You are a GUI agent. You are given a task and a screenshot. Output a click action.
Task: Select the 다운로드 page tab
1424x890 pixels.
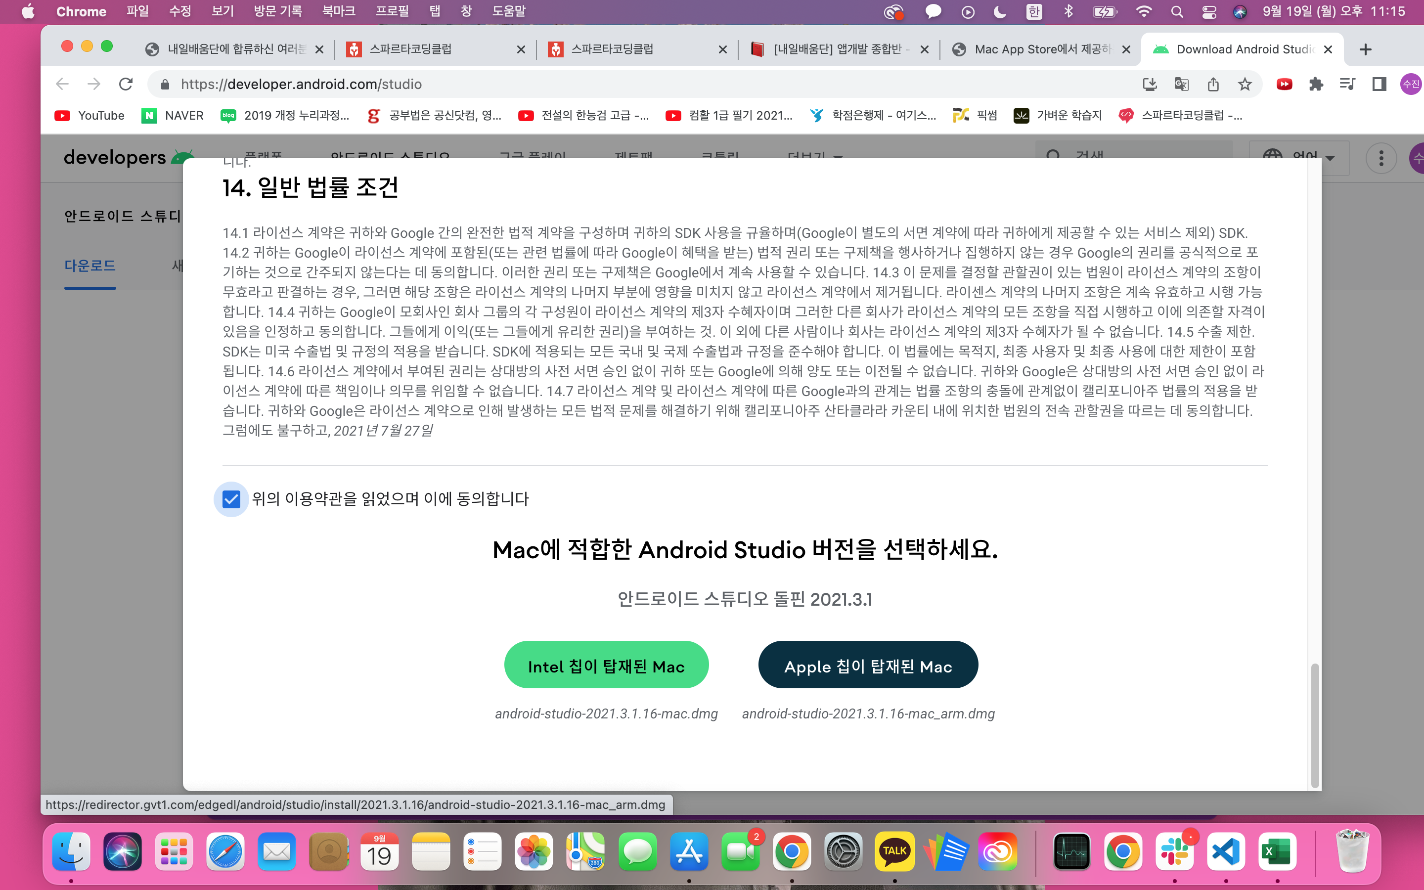(90, 266)
